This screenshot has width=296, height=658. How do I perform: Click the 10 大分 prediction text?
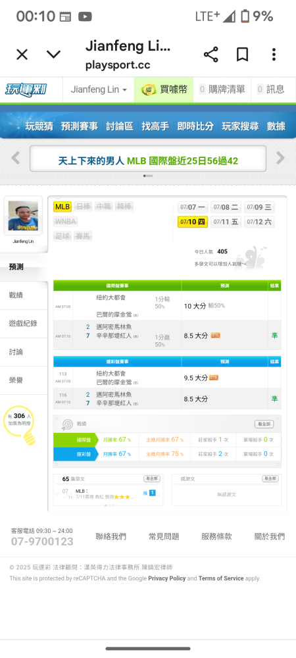click(195, 306)
